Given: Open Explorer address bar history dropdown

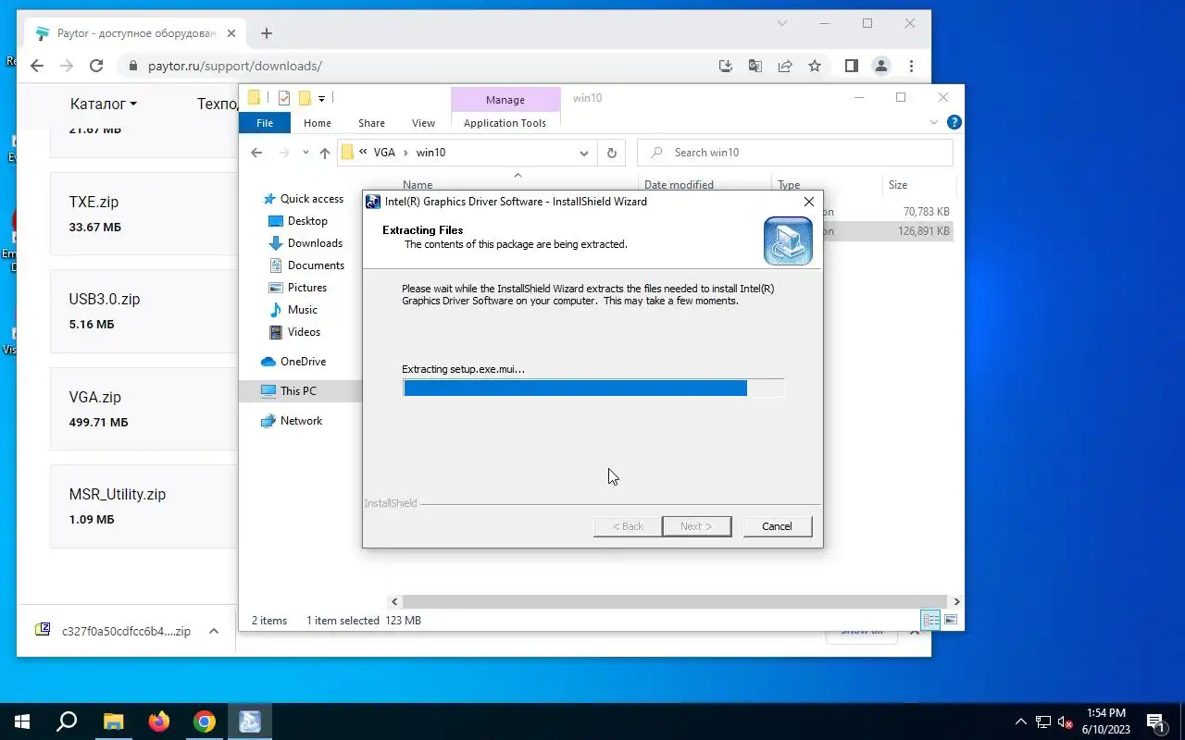Looking at the screenshot, I should [x=584, y=153].
